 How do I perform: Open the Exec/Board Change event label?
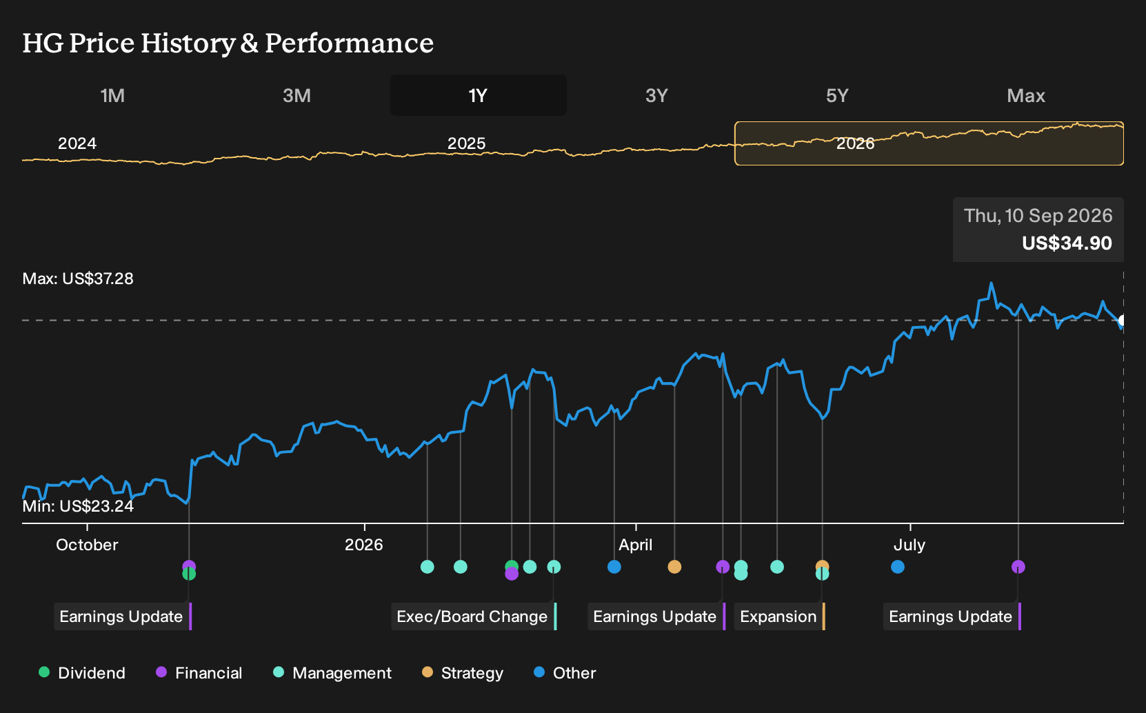(474, 616)
